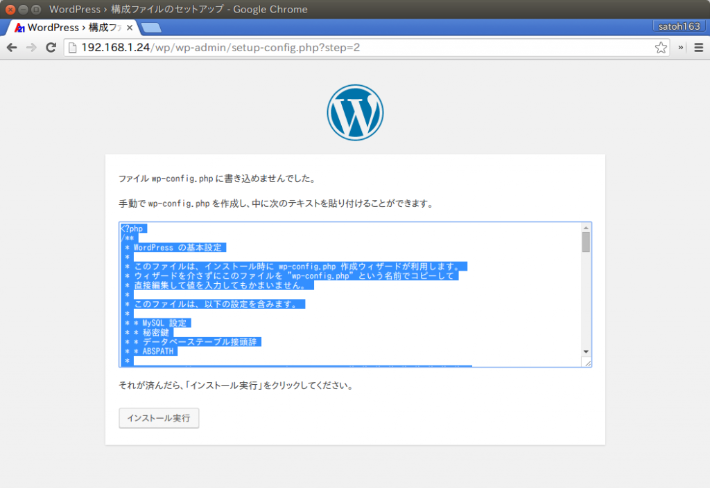This screenshot has height=488, width=710.
Task: Click the WordPress logo
Action: (355, 113)
